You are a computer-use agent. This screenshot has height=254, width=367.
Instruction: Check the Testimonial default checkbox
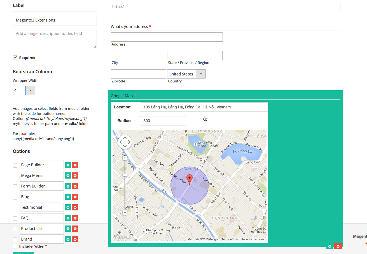click(15, 208)
